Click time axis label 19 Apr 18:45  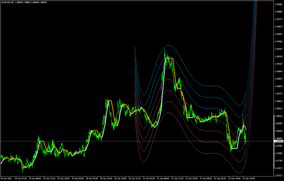(64, 178)
